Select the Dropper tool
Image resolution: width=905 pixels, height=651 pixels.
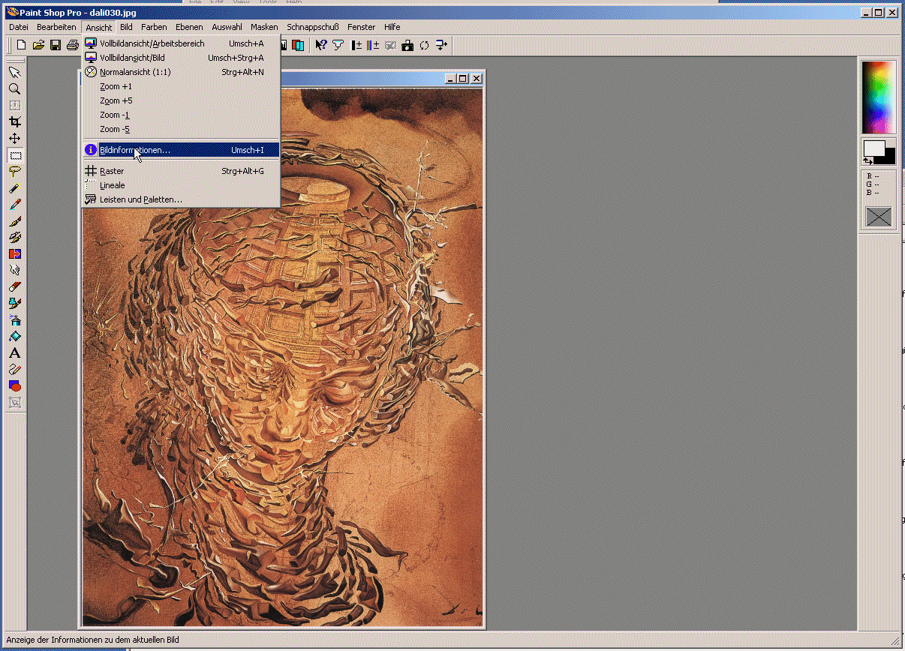pos(15,204)
